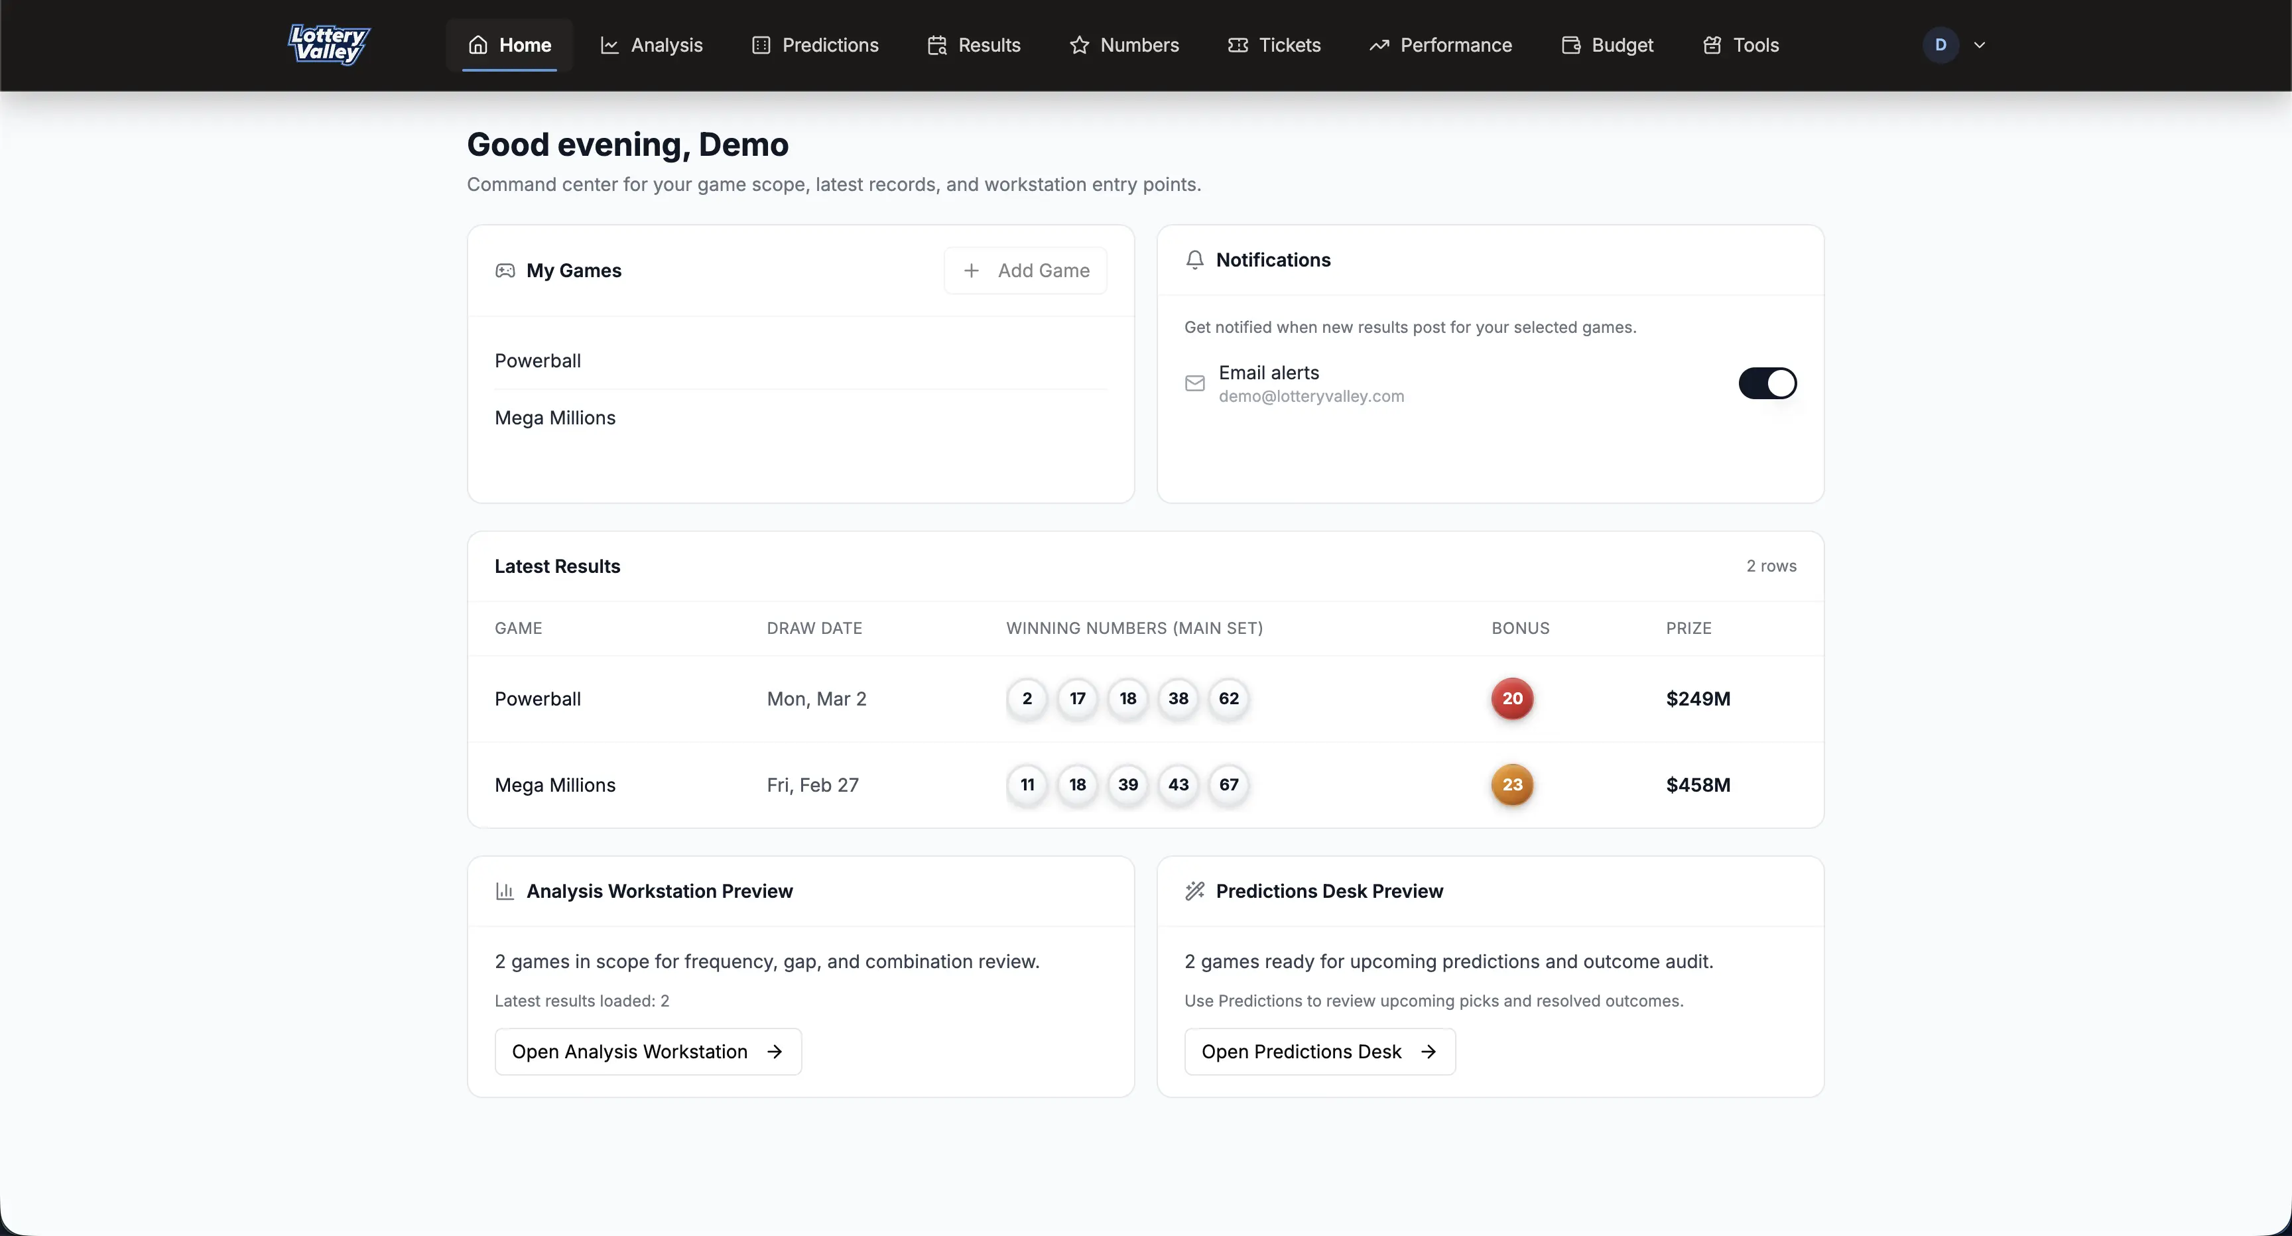Screen dimensions: 2292x1236
Task: Switch to the Home tab
Action: pos(510,44)
